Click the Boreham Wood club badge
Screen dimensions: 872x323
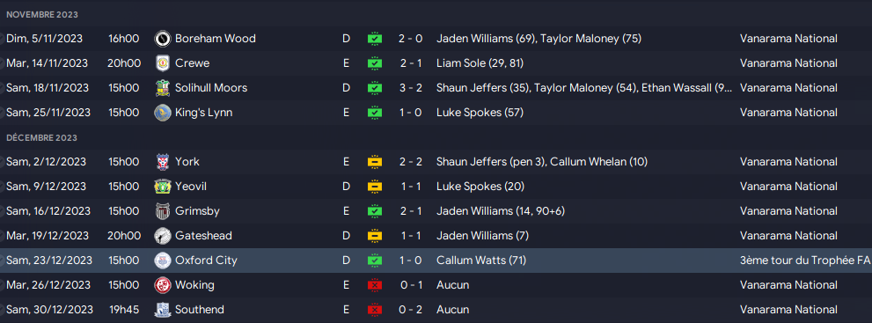(163, 39)
